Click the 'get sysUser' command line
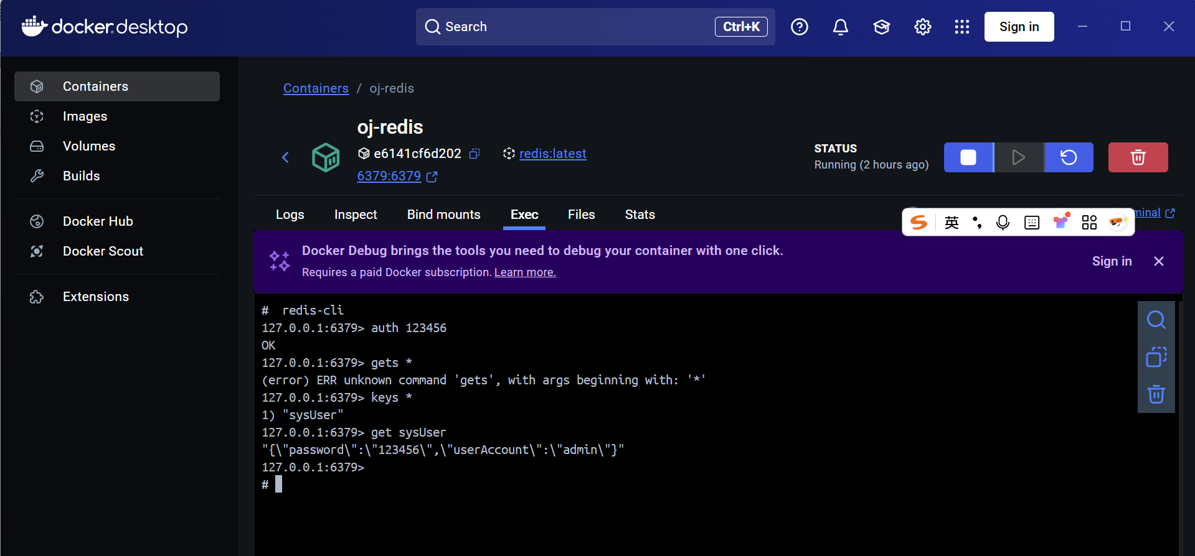The image size is (1195, 556). point(354,432)
